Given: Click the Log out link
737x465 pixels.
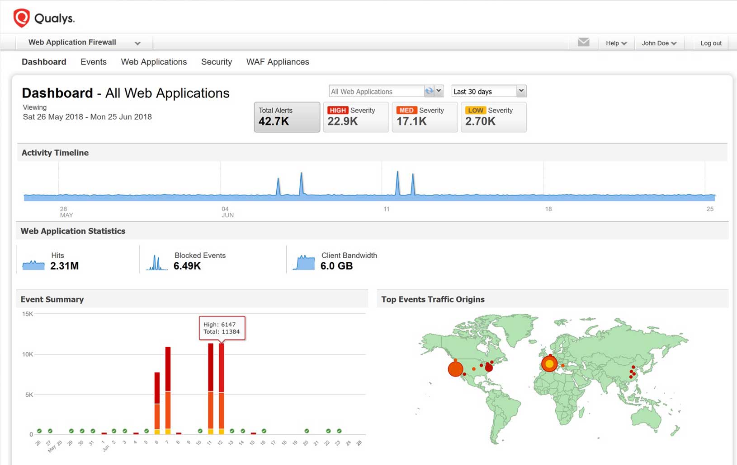Looking at the screenshot, I should [710, 43].
